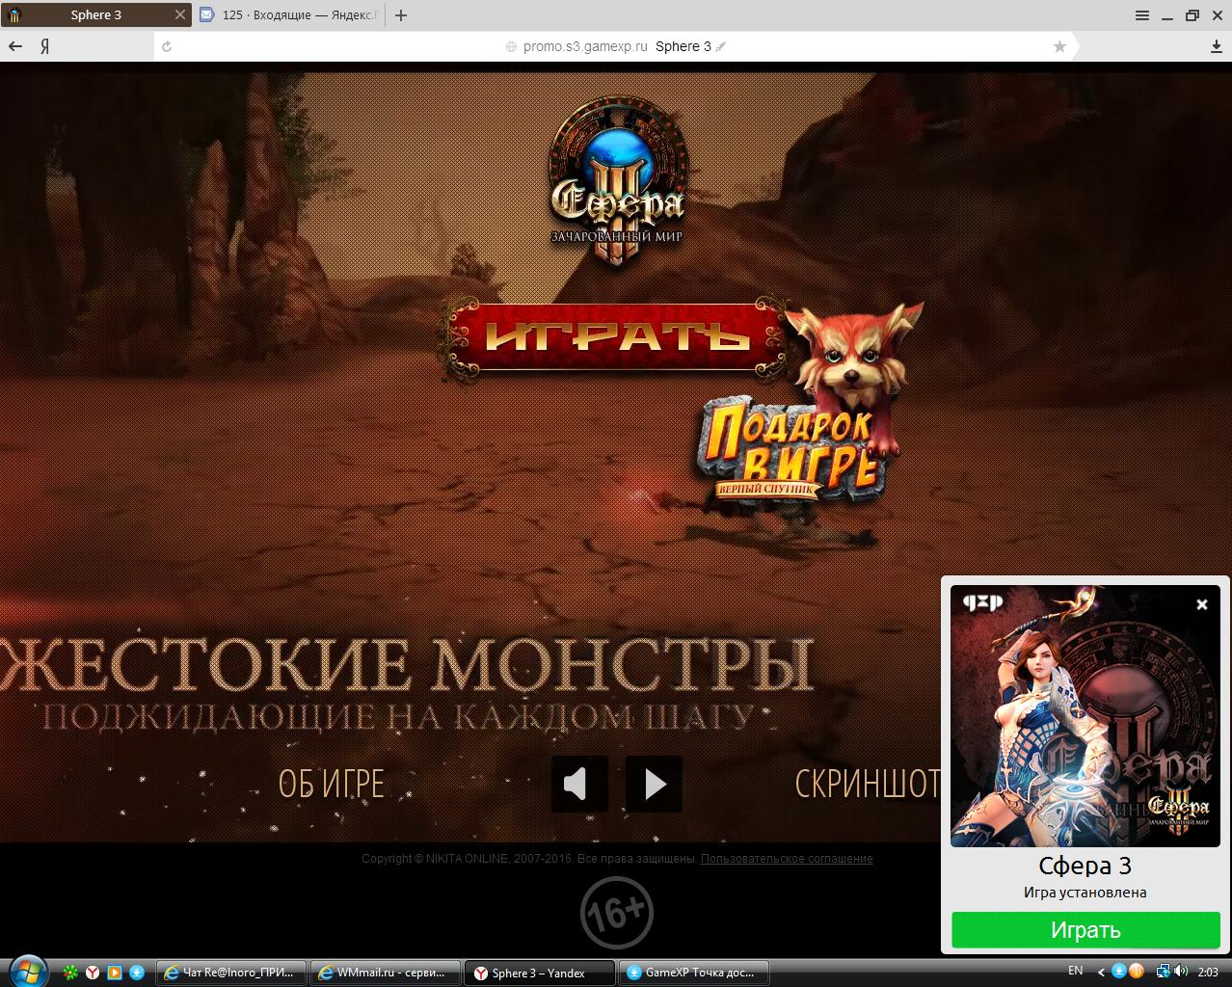This screenshot has width=1232, height=987.
Task: Close the Sphere 3 tab
Action: (x=180, y=15)
